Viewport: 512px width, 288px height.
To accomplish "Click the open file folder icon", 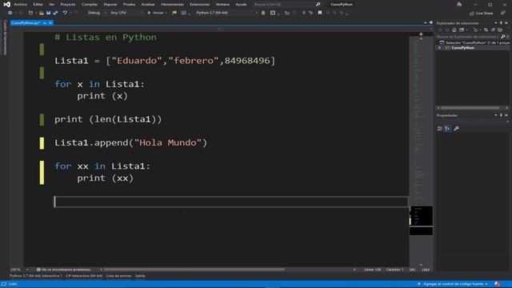I will tap(41, 13).
